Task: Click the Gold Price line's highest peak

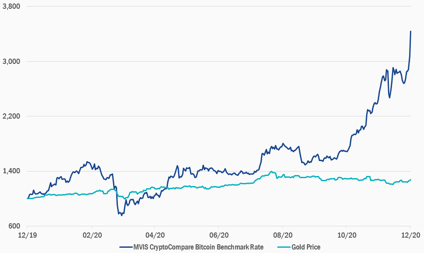Action: 271,172
